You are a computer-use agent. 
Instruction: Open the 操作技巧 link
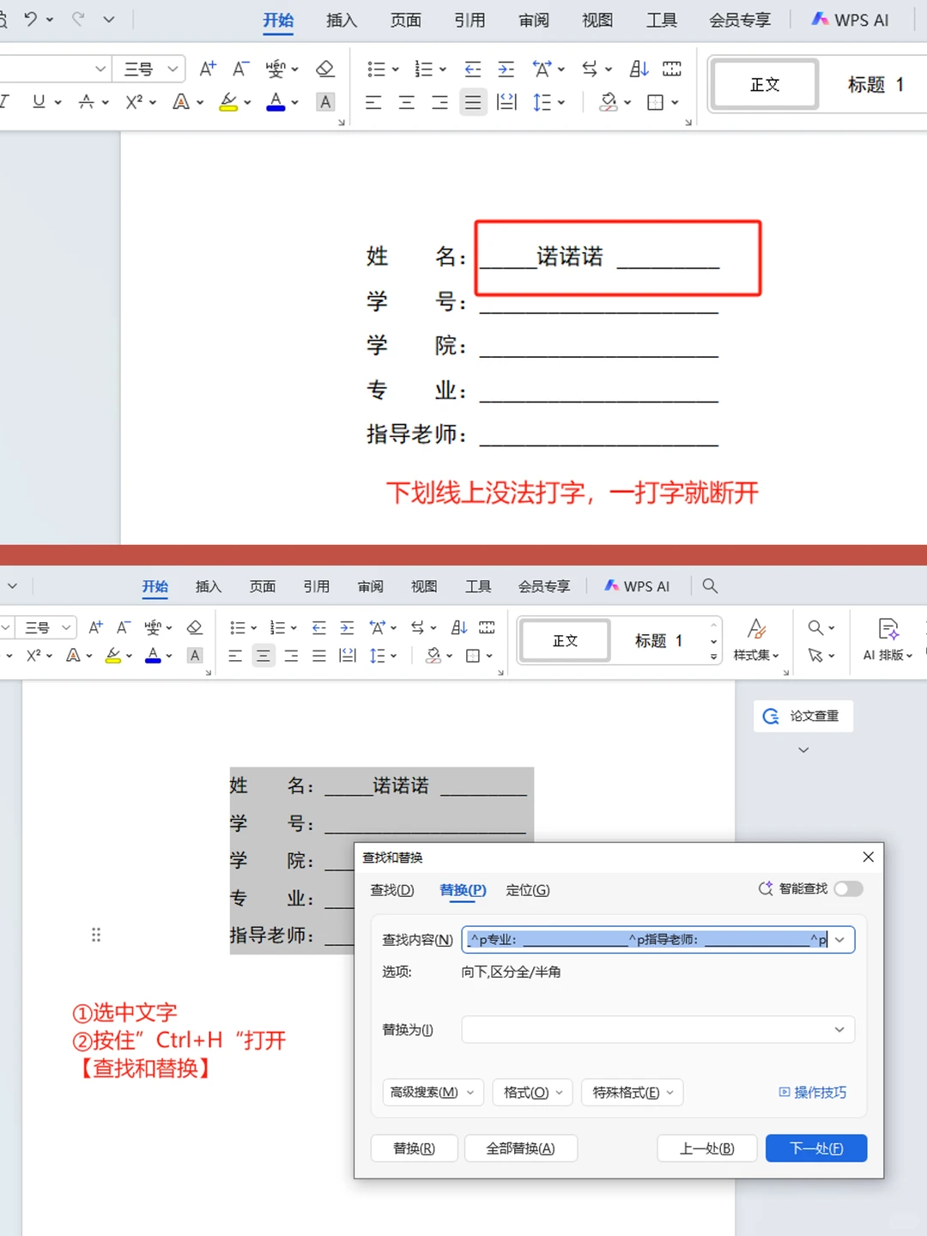pyautogui.click(x=812, y=1093)
